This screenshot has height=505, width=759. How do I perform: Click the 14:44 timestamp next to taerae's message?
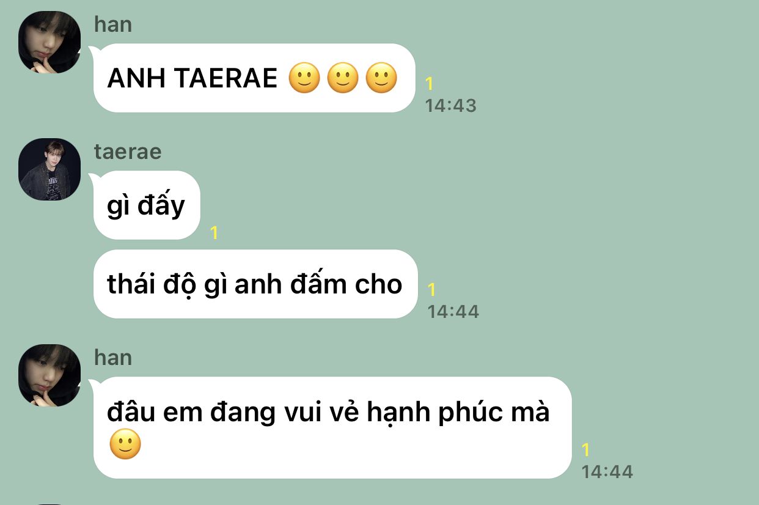coord(453,312)
